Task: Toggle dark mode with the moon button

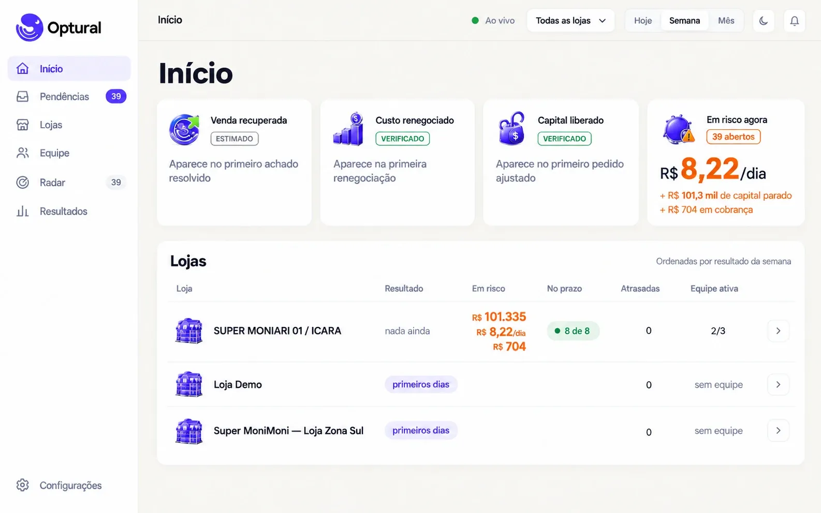Action: [764, 21]
